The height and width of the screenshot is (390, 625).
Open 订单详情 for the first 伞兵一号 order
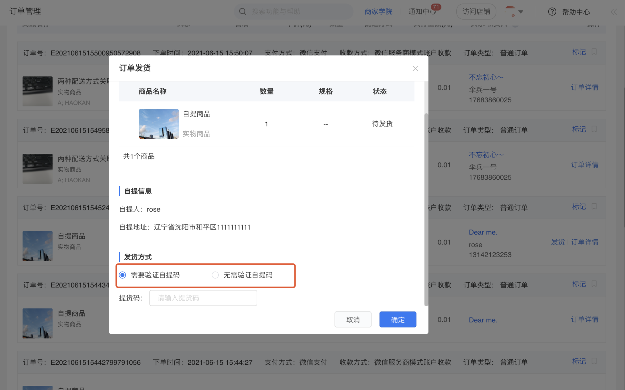click(585, 87)
